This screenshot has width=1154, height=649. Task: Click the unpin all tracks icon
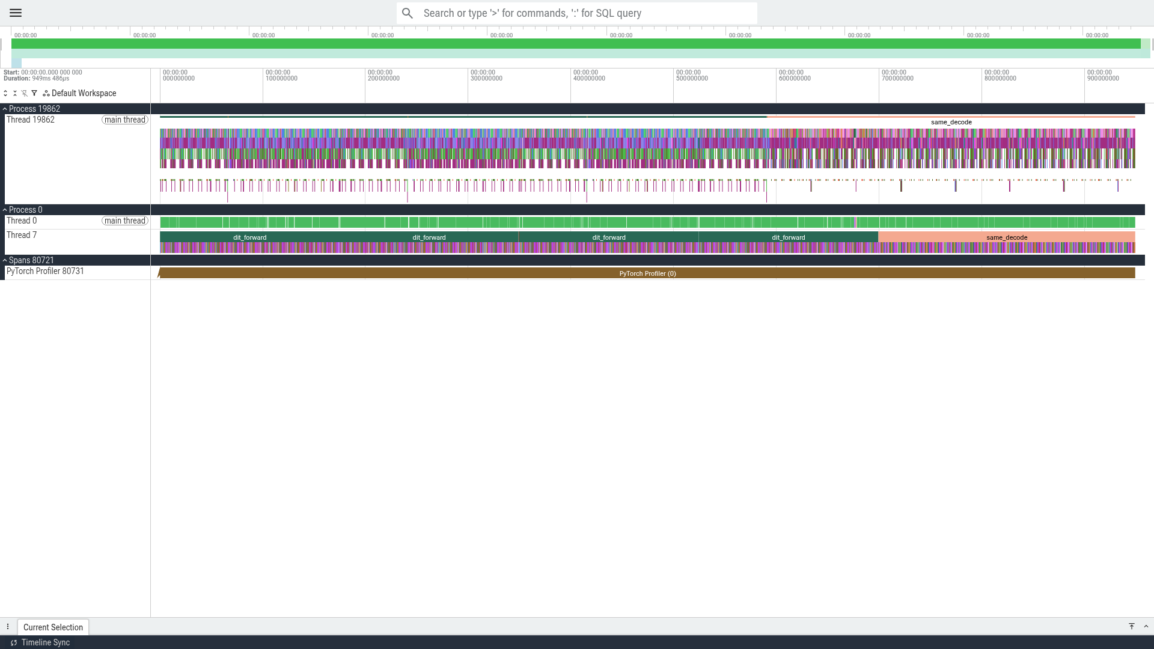[x=25, y=93]
